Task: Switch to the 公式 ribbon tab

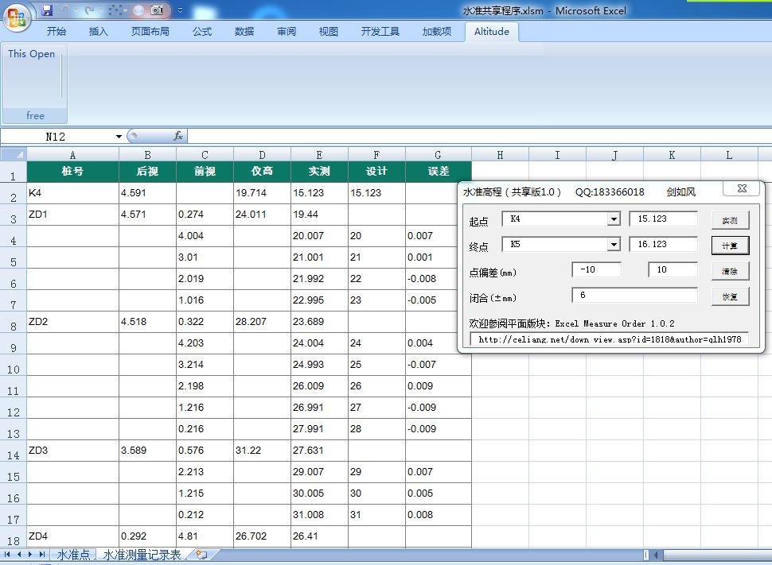Action: (202, 32)
